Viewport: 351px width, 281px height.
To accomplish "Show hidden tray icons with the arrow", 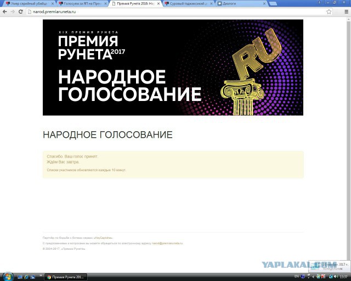I will click(x=313, y=277).
